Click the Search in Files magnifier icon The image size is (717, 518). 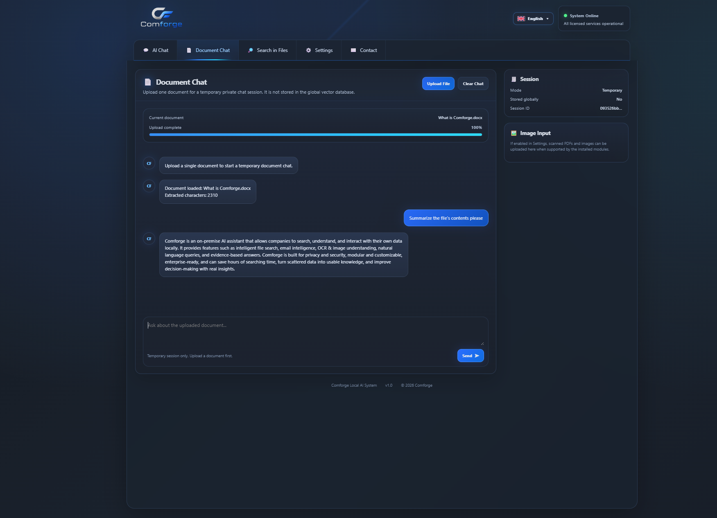(251, 50)
